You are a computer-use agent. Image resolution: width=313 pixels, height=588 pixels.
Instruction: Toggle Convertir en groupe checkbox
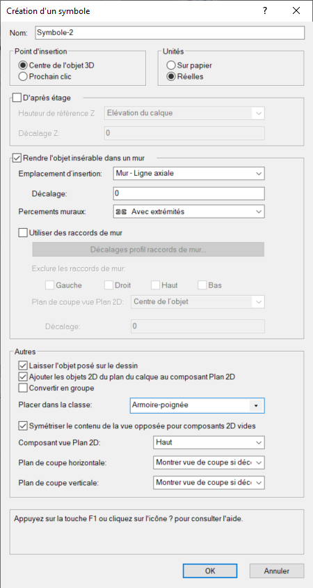[x=23, y=388]
